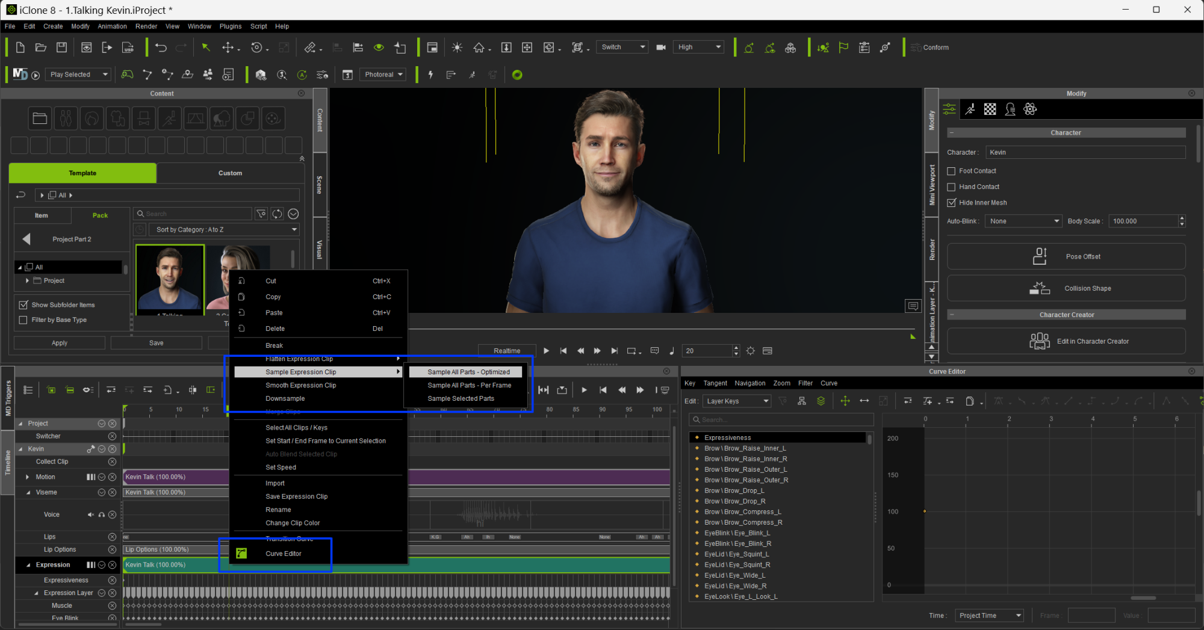Click the X toggle on Switcher track
1204x630 pixels.
[x=112, y=436]
